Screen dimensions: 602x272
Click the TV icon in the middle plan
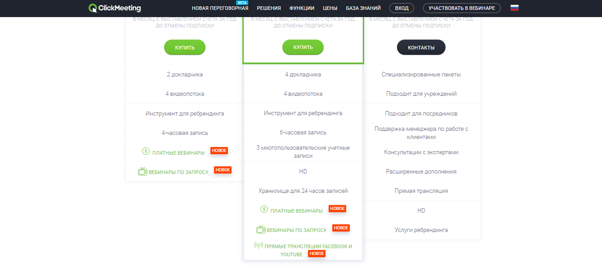point(261,229)
